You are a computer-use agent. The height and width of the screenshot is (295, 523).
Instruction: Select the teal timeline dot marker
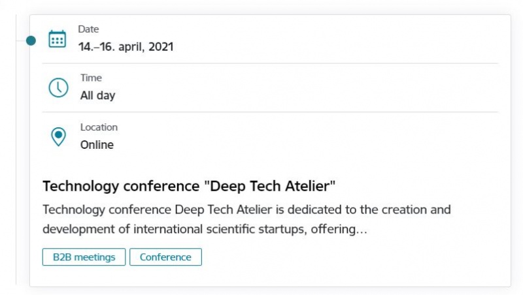(31, 40)
